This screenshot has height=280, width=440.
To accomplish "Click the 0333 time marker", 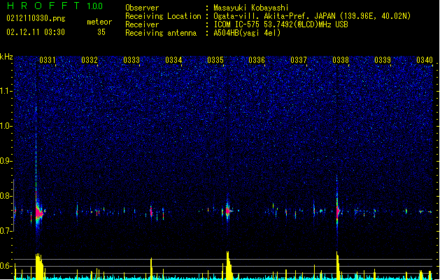I will point(132,60).
